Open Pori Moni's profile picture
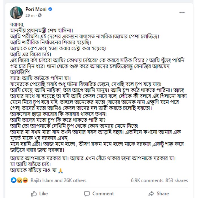This screenshot has width=198, height=198. click(16, 12)
